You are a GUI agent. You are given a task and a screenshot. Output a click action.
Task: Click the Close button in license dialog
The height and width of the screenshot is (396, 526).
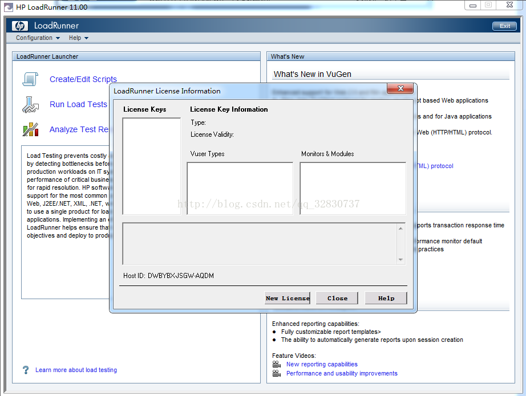[x=337, y=298]
